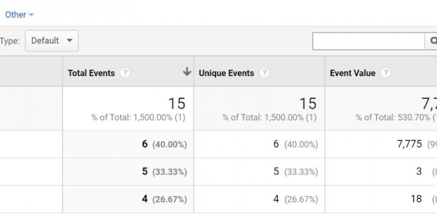437x218 pixels.
Task: Click the descending sort arrow in Total Events
Action: click(187, 72)
